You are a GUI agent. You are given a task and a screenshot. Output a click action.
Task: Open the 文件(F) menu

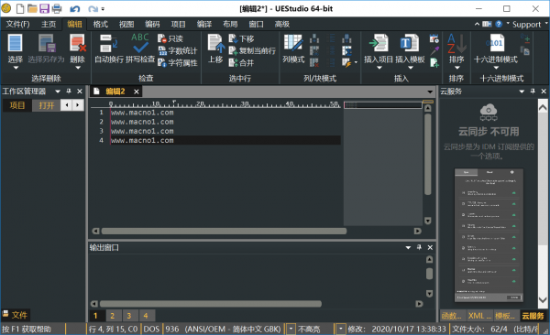tap(18, 24)
